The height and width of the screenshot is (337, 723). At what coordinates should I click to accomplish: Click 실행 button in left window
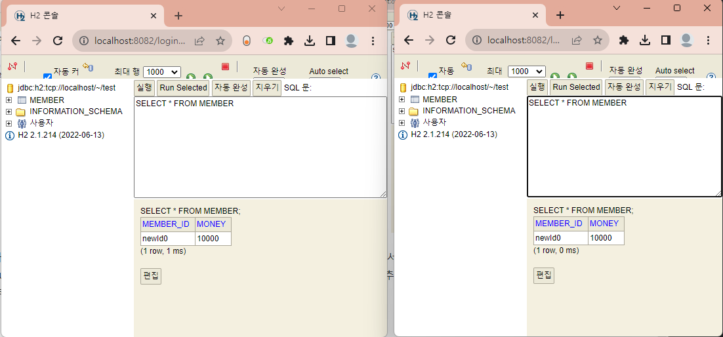[144, 87]
